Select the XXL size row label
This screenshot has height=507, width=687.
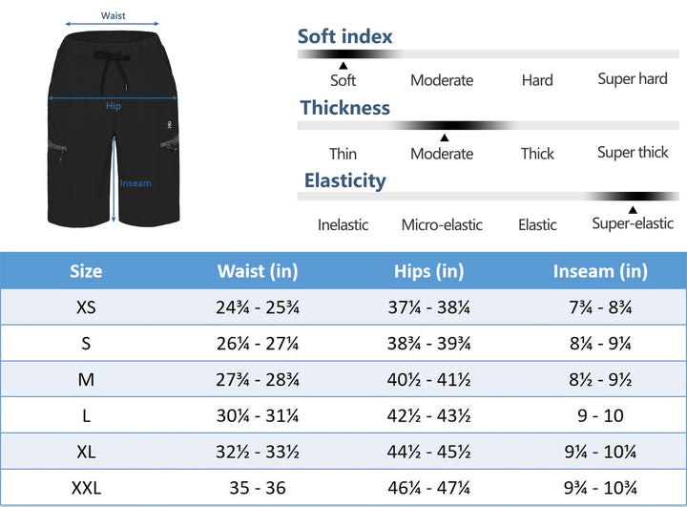coord(86,489)
